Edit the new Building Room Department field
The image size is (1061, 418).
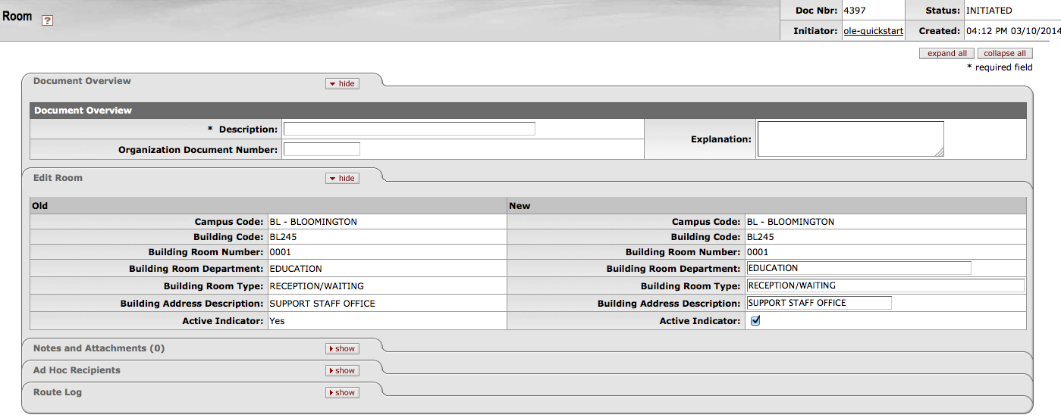coord(859,268)
